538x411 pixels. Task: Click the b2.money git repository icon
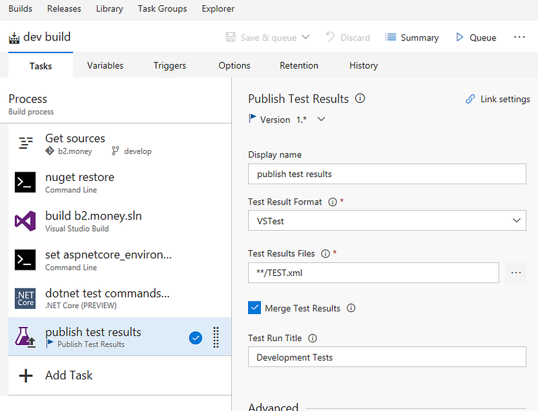pyautogui.click(x=50, y=151)
